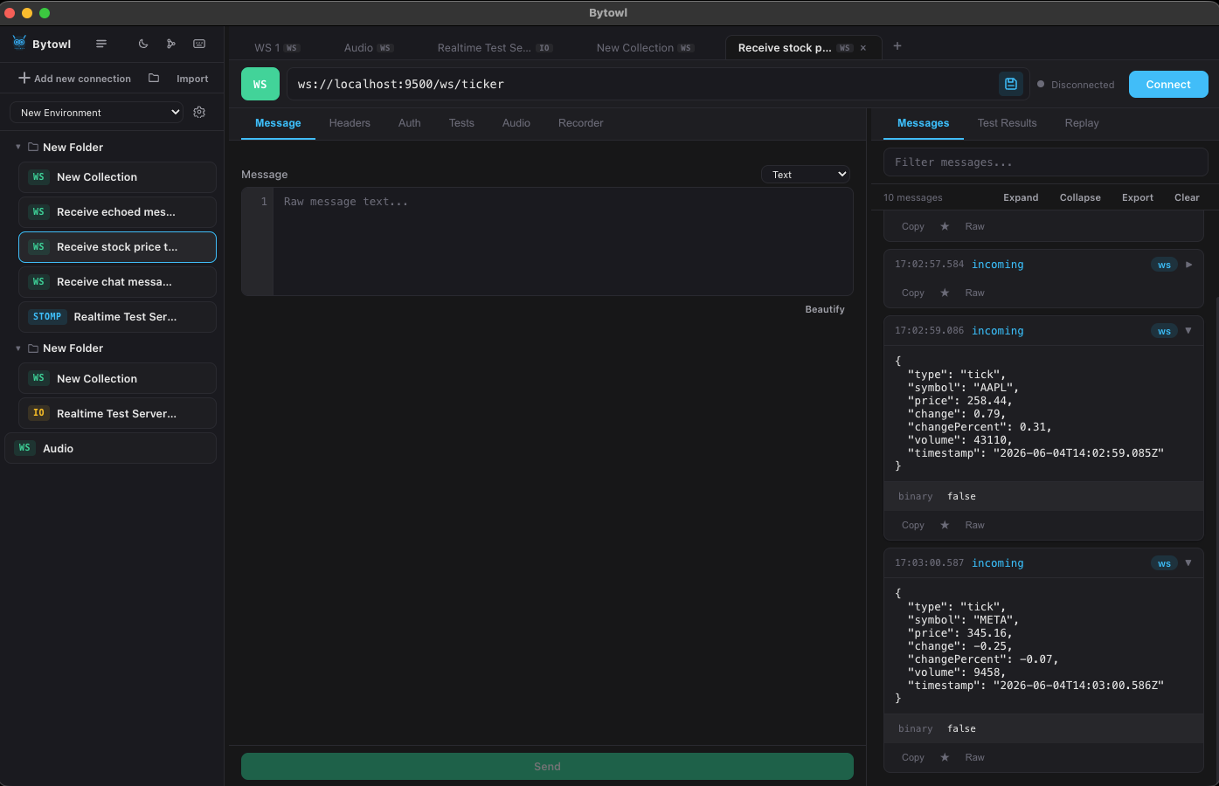Expand all messages
1219x786 pixels.
click(1021, 197)
